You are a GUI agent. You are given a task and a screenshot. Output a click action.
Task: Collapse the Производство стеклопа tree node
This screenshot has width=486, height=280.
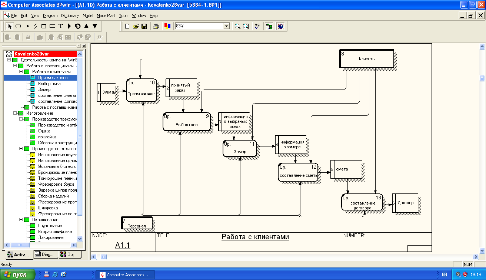[21, 149]
